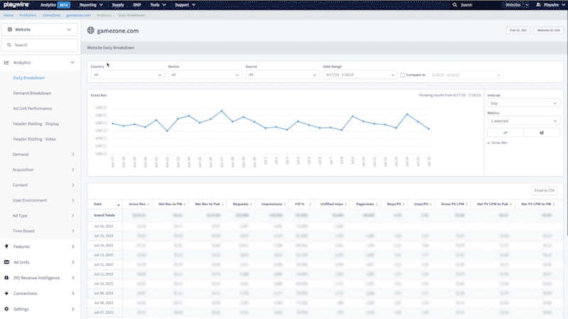Click the Email as CSV button
568x319 pixels.
(x=544, y=190)
